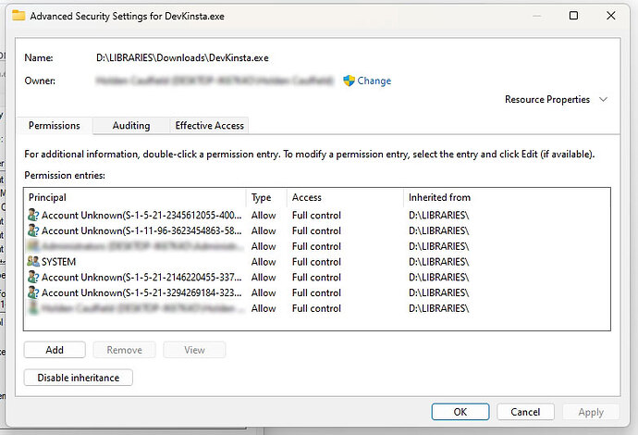The image size is (638, 435).
Task: Click the SYSTEM group icon
Action: pos(33,261)
